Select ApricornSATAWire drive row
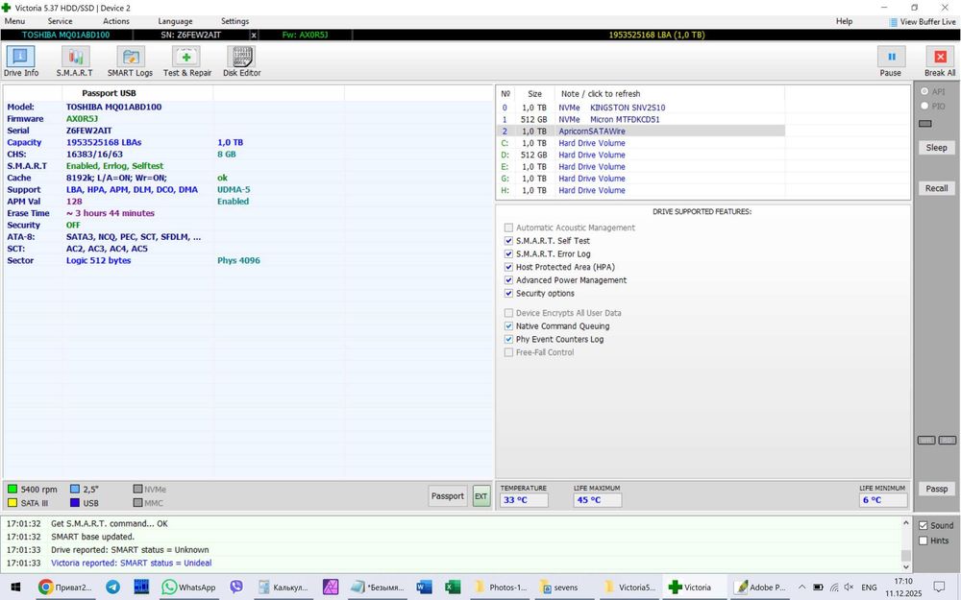The width and height of the screenshot is (961, 600). tap(640, 131)
